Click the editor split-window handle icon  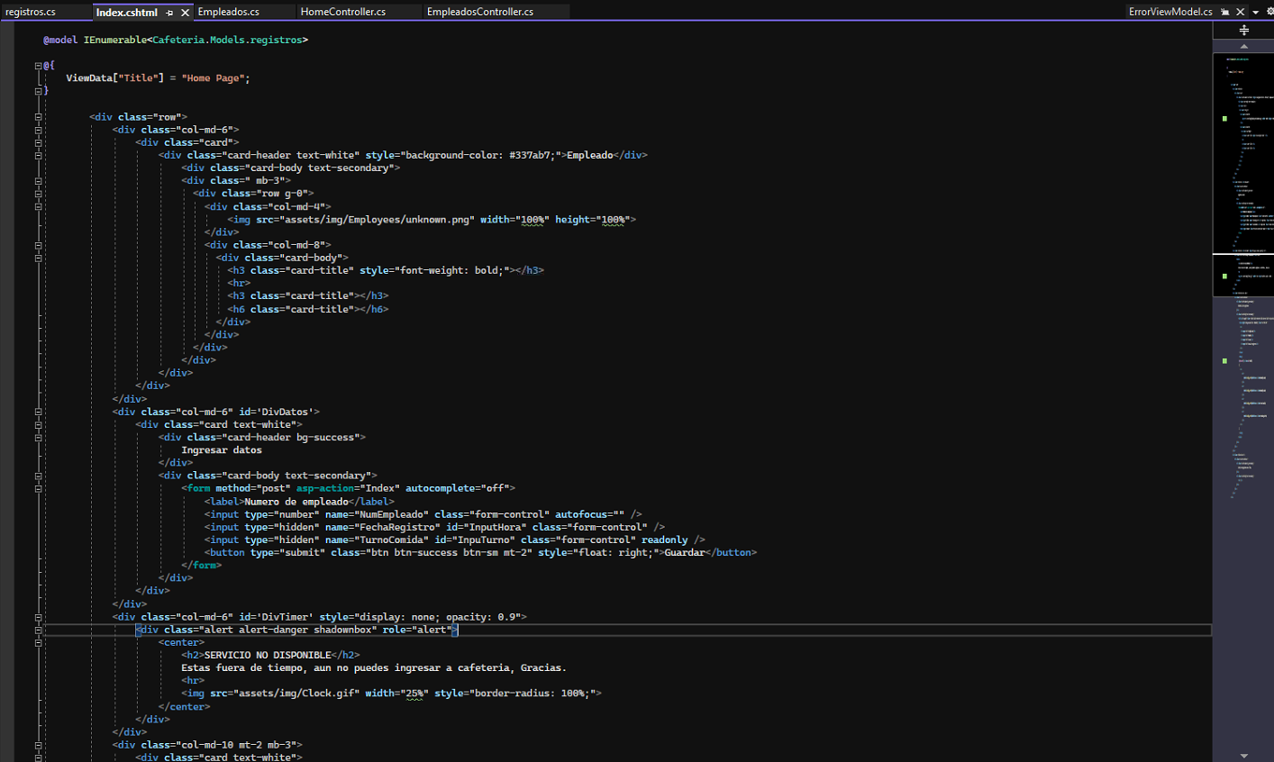1243,31
